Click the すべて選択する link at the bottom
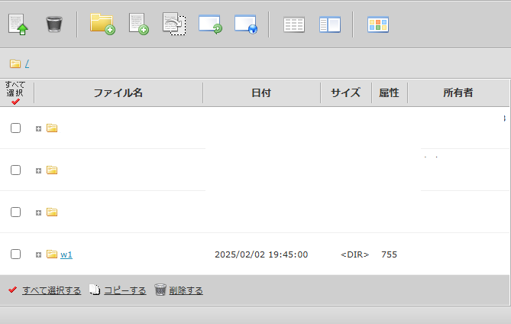Screen dimensions: 511x324 pos(51,290)
